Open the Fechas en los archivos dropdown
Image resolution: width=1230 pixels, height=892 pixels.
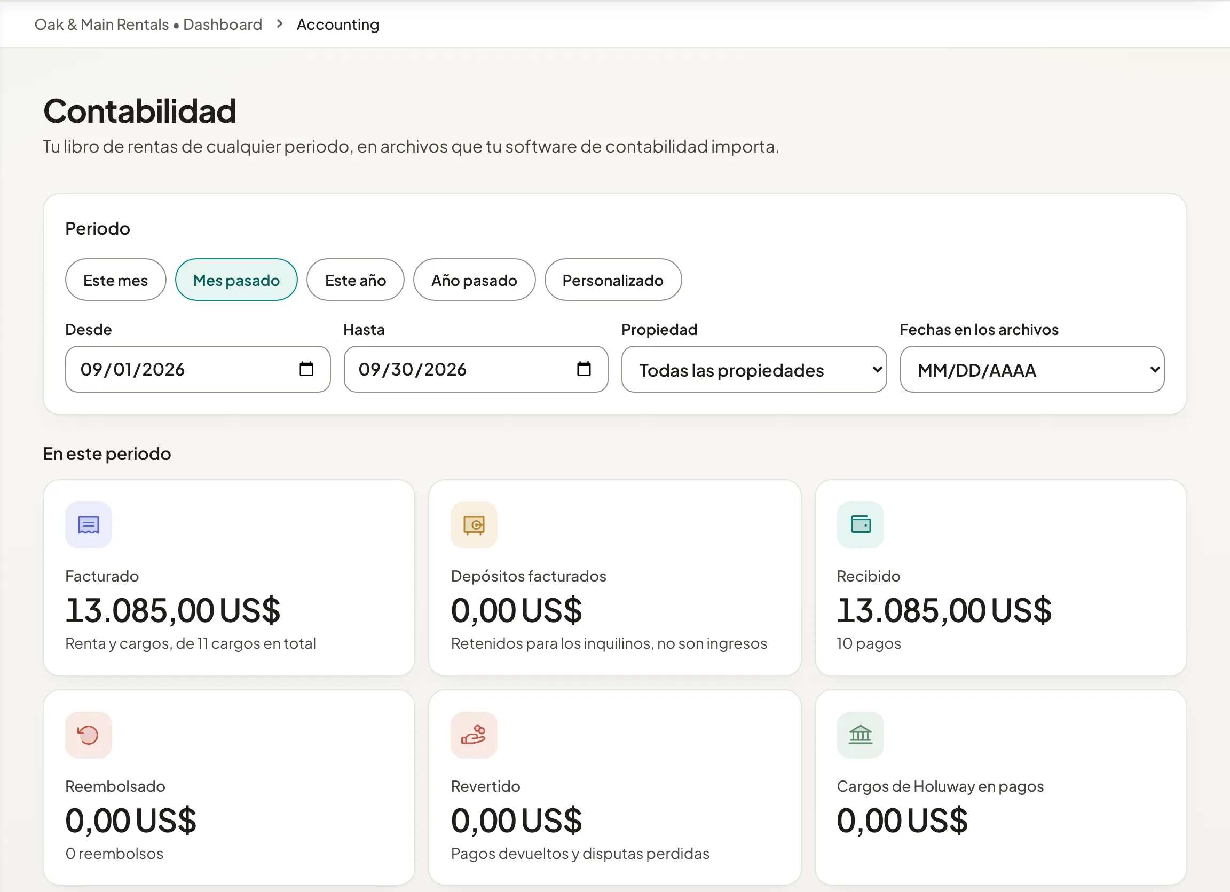(x=1032, y=369)
